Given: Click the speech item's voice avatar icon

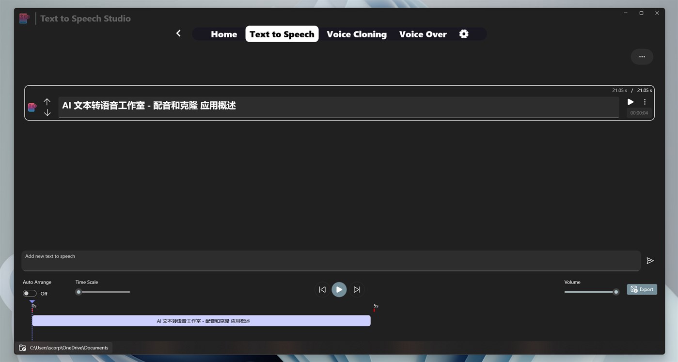Looking at the screenshot, I should tap(32, 107).
